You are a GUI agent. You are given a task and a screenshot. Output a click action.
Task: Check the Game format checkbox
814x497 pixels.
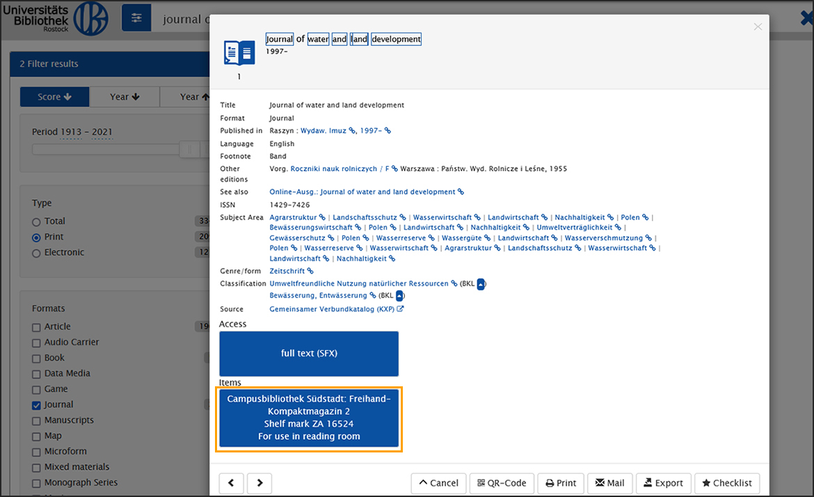(x=36, y=390)
